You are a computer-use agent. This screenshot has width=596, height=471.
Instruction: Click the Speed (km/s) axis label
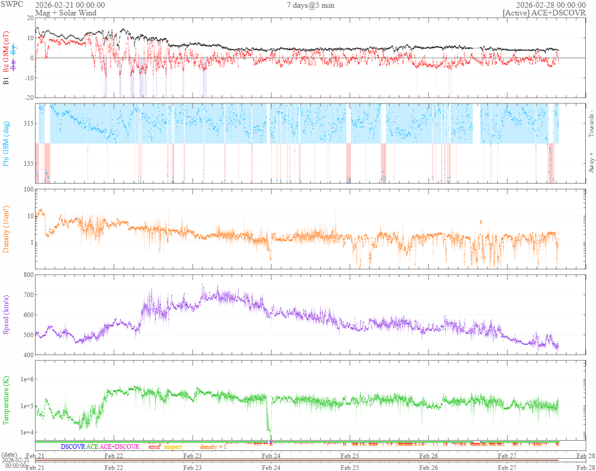click(7, 315)
